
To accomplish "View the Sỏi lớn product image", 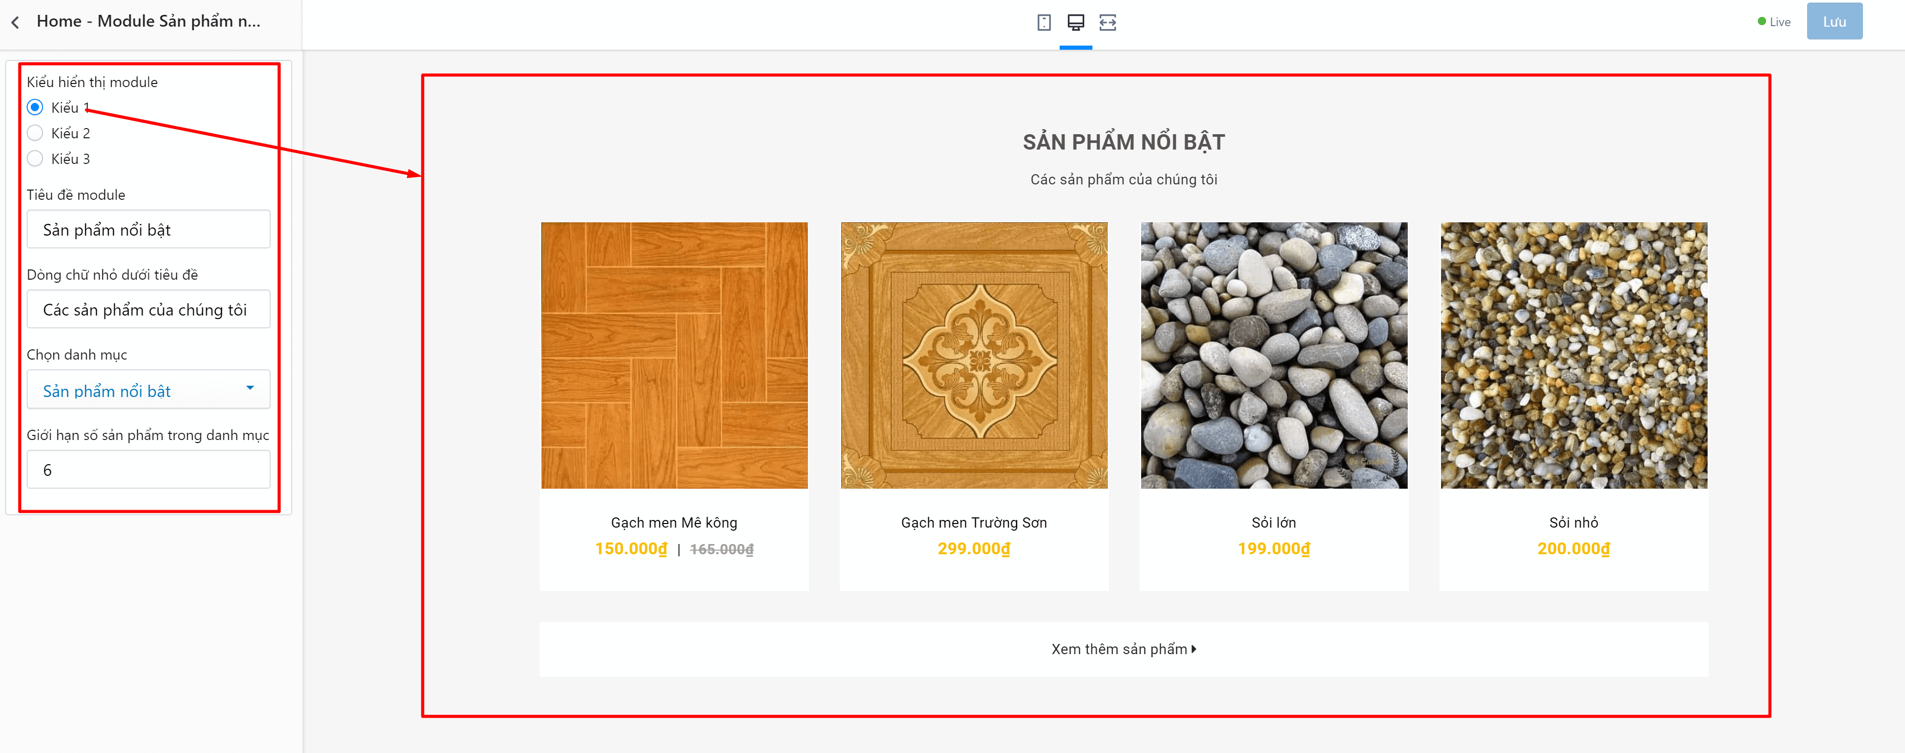I will point(1273,355).
